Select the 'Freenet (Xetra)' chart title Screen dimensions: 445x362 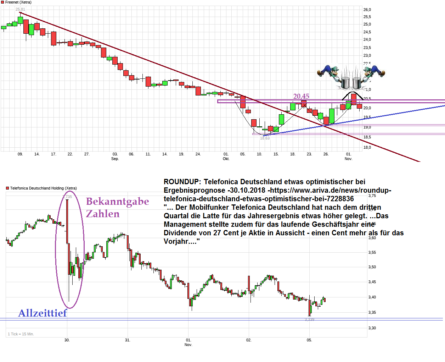point(18,2)
